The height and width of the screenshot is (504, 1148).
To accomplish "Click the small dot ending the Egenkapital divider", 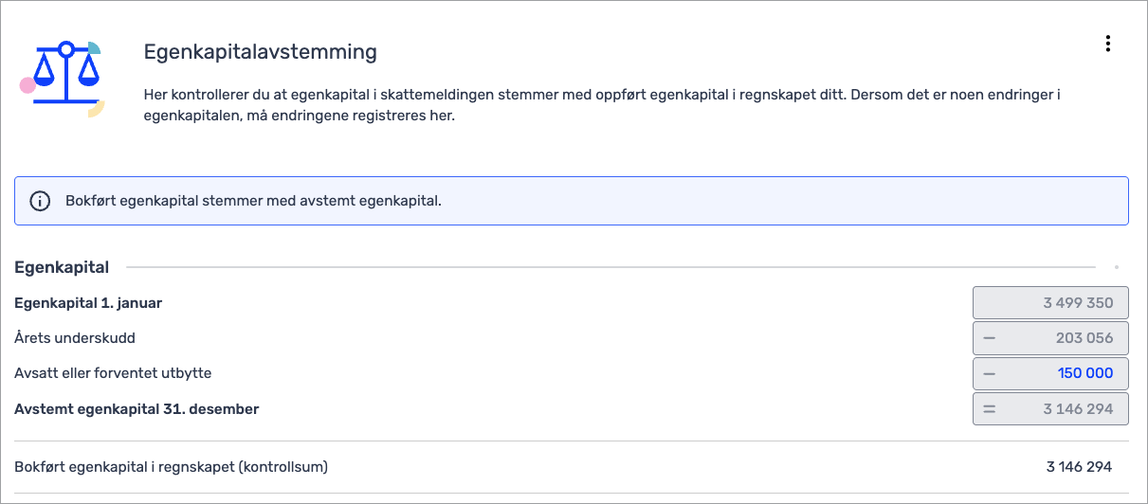I will 1117,268.
